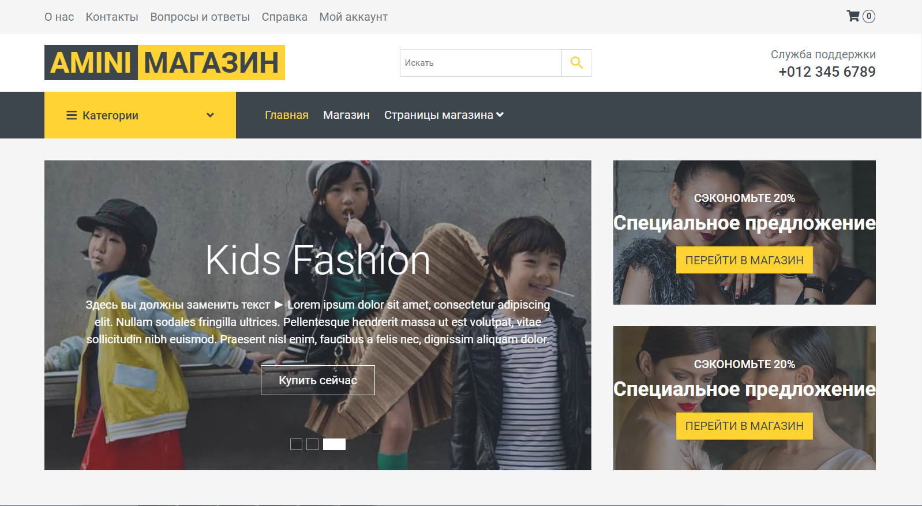
Task: Click the lower СЭКОНОМЬТЕ 20% text
Action: 744,364
